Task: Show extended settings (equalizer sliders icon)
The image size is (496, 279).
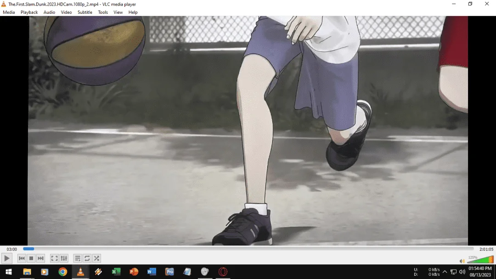Action: (x=64, y=258)
